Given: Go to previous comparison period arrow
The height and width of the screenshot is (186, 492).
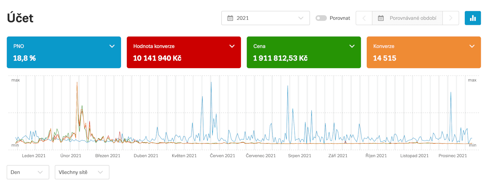Looking at the screenshot, I should click(364, 18).
